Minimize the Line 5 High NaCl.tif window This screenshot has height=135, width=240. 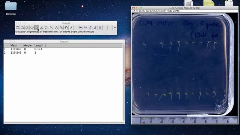point(137,8)
